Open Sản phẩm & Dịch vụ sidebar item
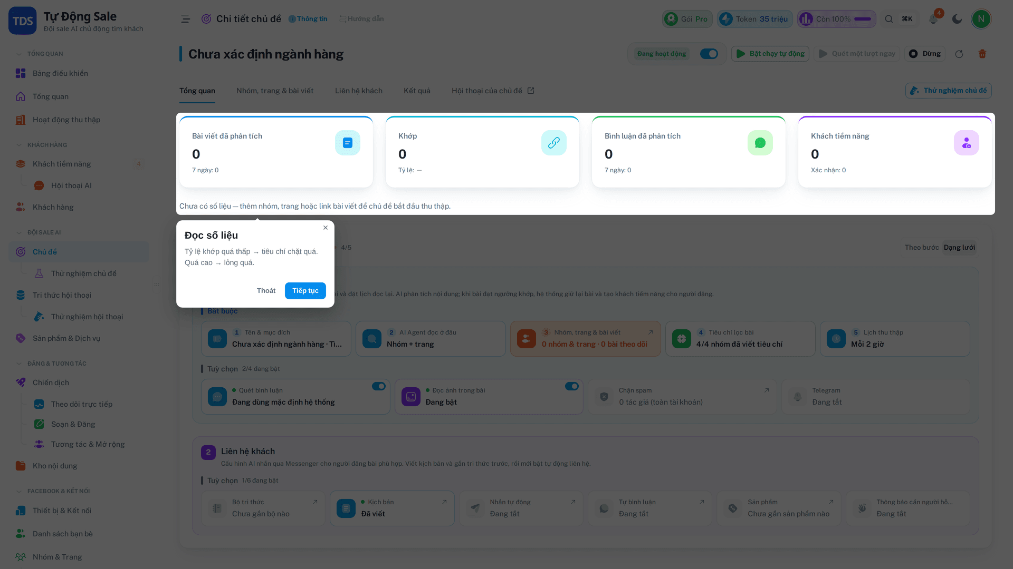 point(79,338)
